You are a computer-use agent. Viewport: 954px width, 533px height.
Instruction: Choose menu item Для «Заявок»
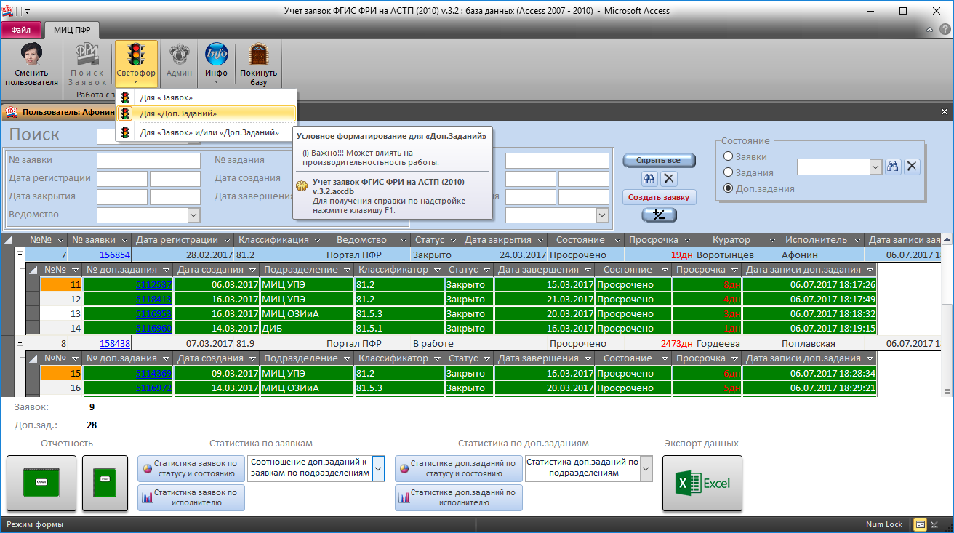[x=166, y=97]
